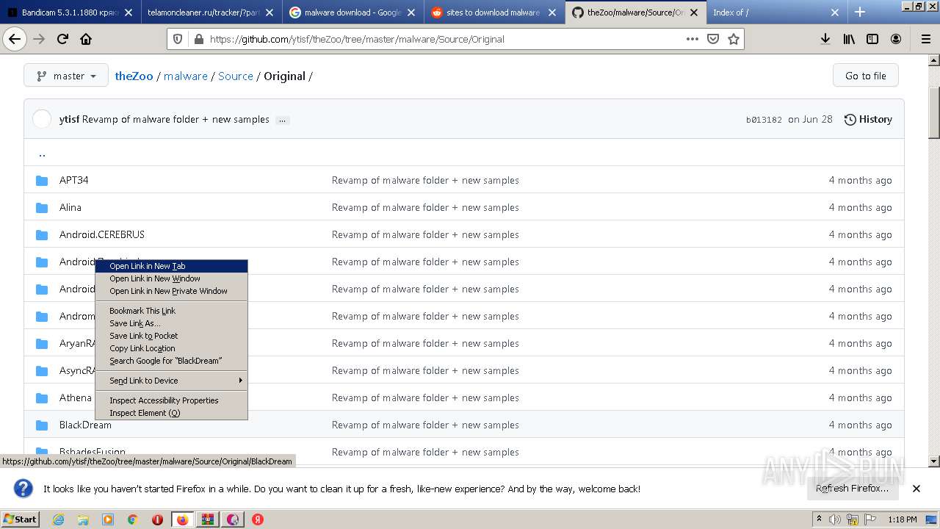Show site security padlock info
The width and height of the screenshot is (940, 529).
coord(198,39)
